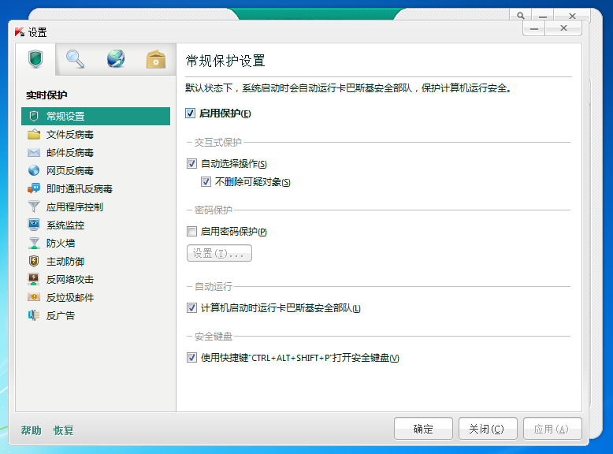
Task: Open the advanced settings box tab
Action: [156, 59]
